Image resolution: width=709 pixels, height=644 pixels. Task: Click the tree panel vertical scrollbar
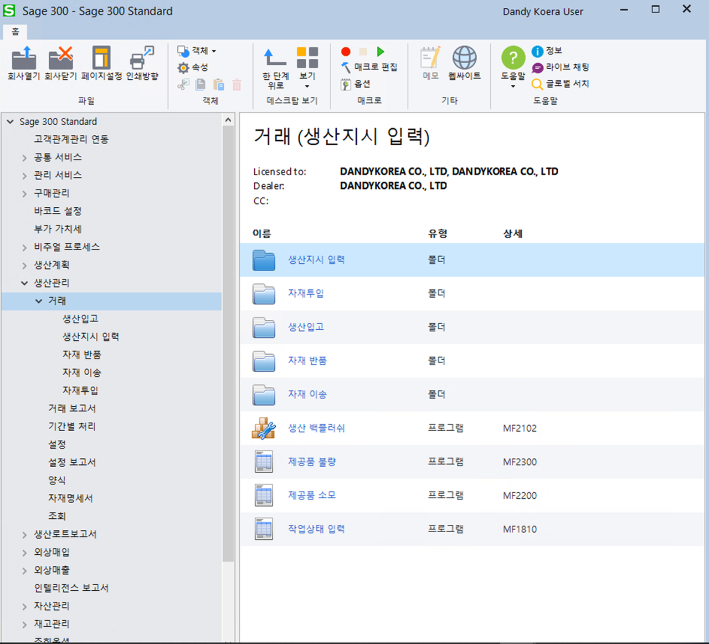tap(228, 344)
